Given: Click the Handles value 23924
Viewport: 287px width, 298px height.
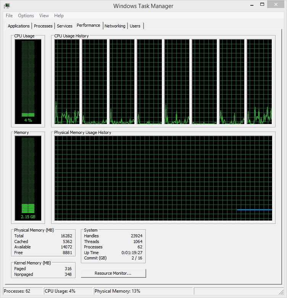Looking at the screenshot, I should coord(137,236).
